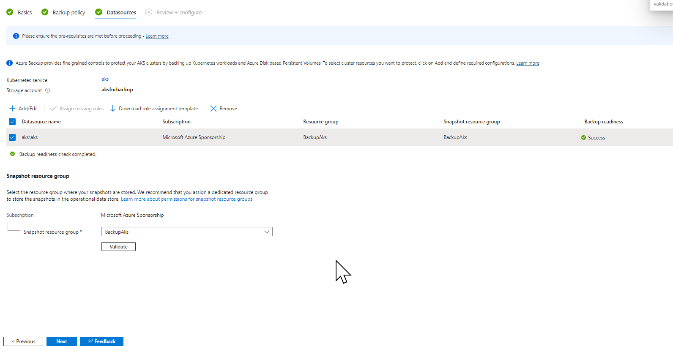Click the Backup policy step check icon
The height and width of the screenshot is (352, 673).
45,12
